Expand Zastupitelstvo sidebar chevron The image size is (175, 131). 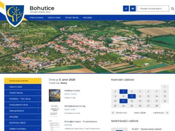pos(38,111)
